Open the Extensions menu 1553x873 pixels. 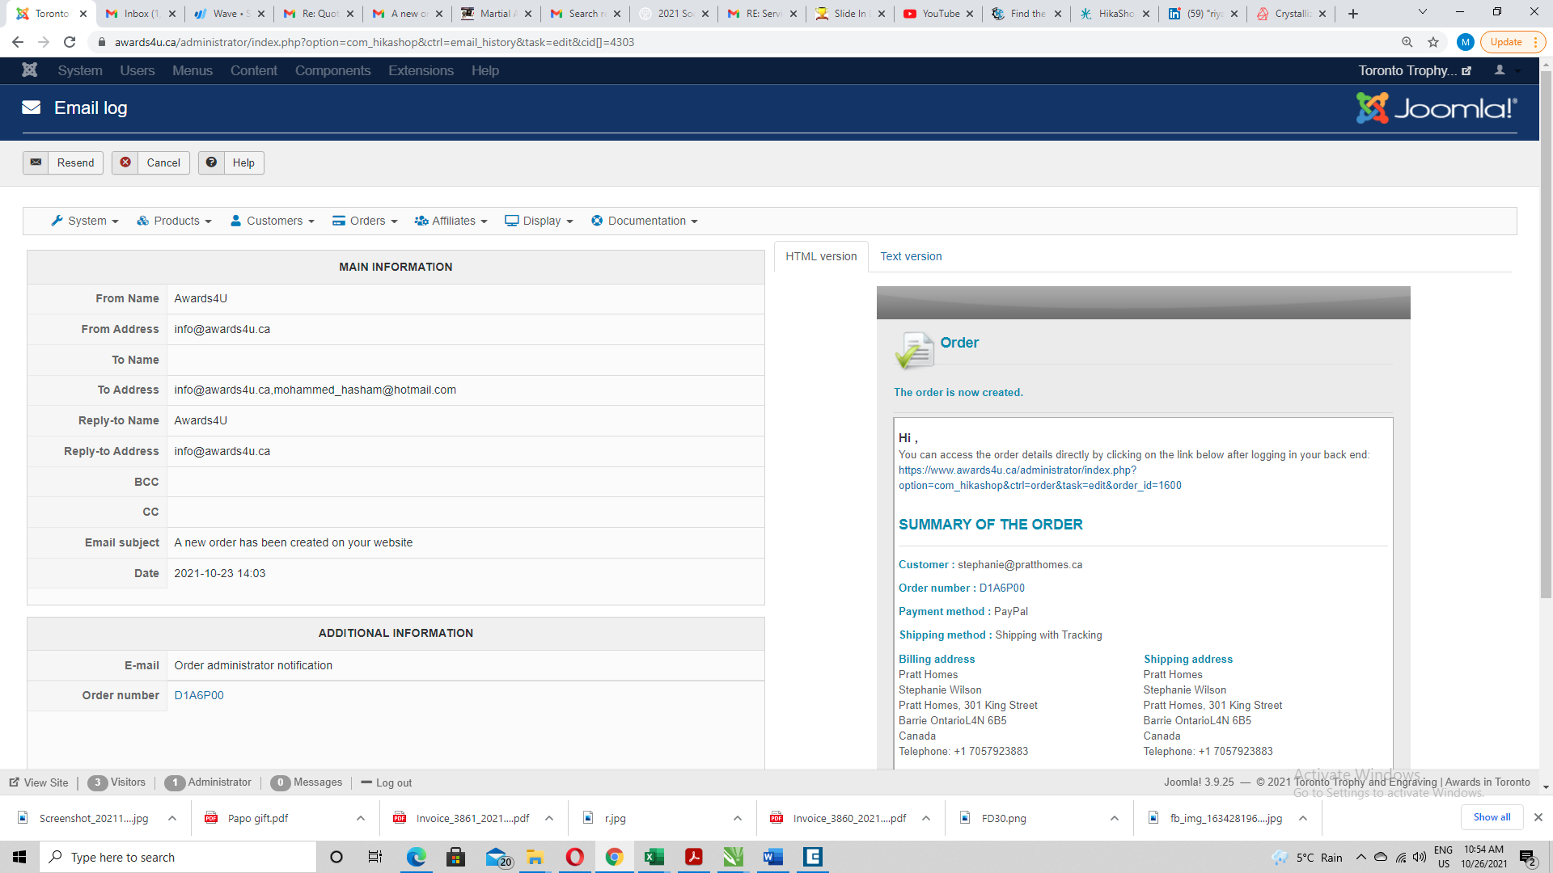click(421, 70)
